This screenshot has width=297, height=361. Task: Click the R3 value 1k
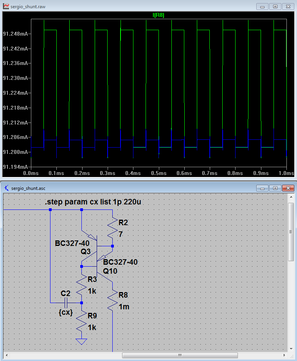tap(92, 291)
